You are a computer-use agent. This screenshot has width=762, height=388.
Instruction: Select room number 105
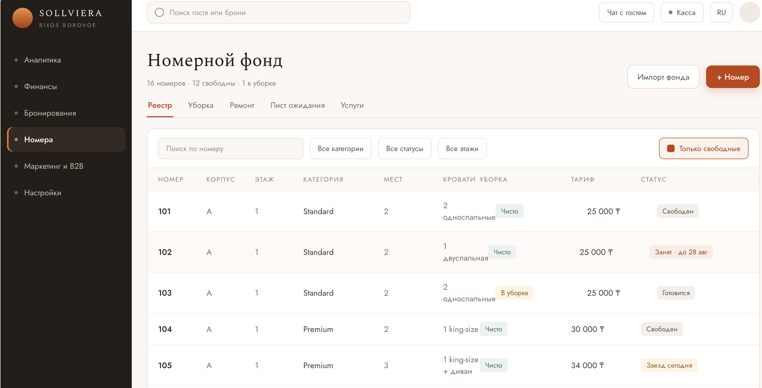[x=165, y=365]
